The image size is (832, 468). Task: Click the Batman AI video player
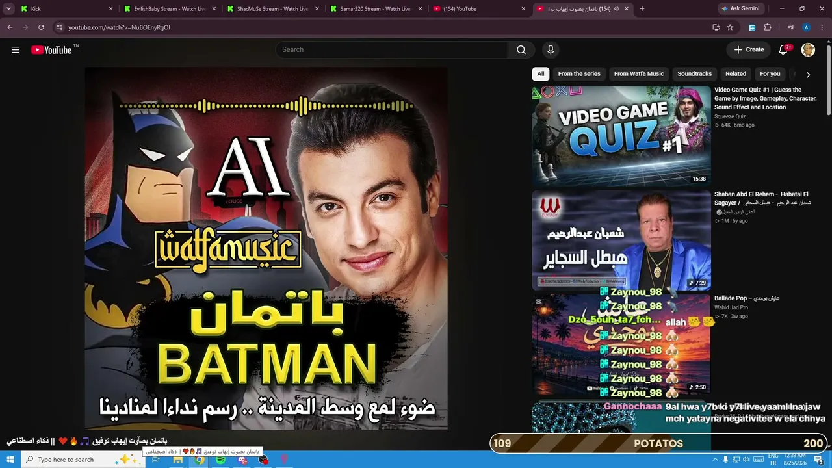(266, 248)
